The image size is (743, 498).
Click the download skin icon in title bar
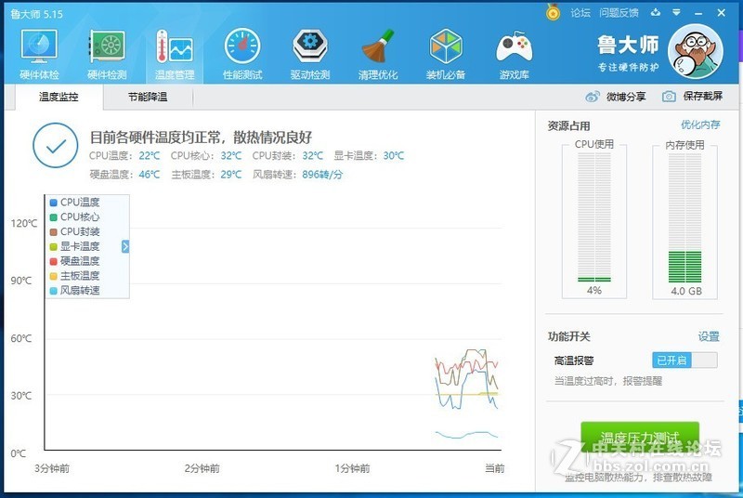coord(656,13)
